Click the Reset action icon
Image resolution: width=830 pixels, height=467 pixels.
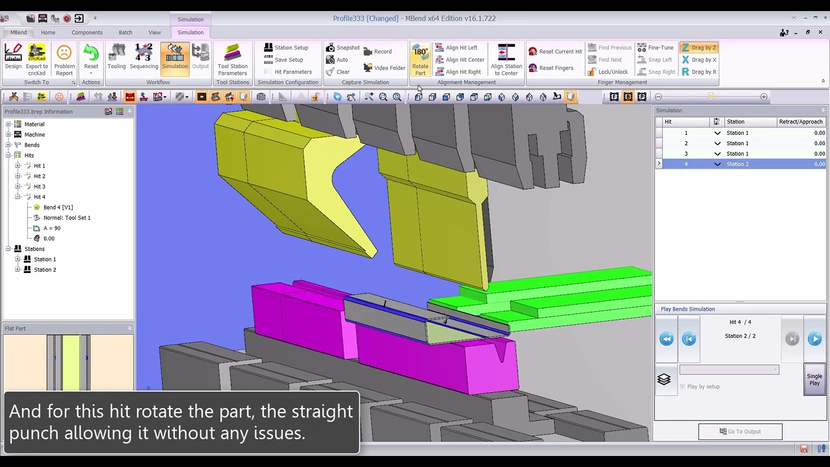pos(91,57)
